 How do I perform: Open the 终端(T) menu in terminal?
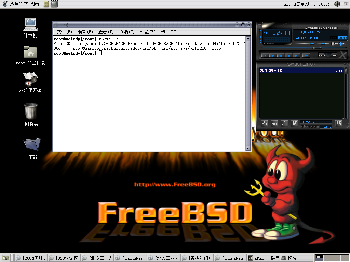127,32
